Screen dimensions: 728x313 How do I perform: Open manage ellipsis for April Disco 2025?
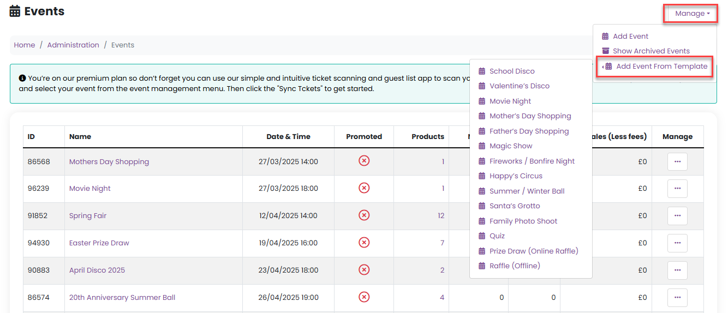tap(677, 270)
